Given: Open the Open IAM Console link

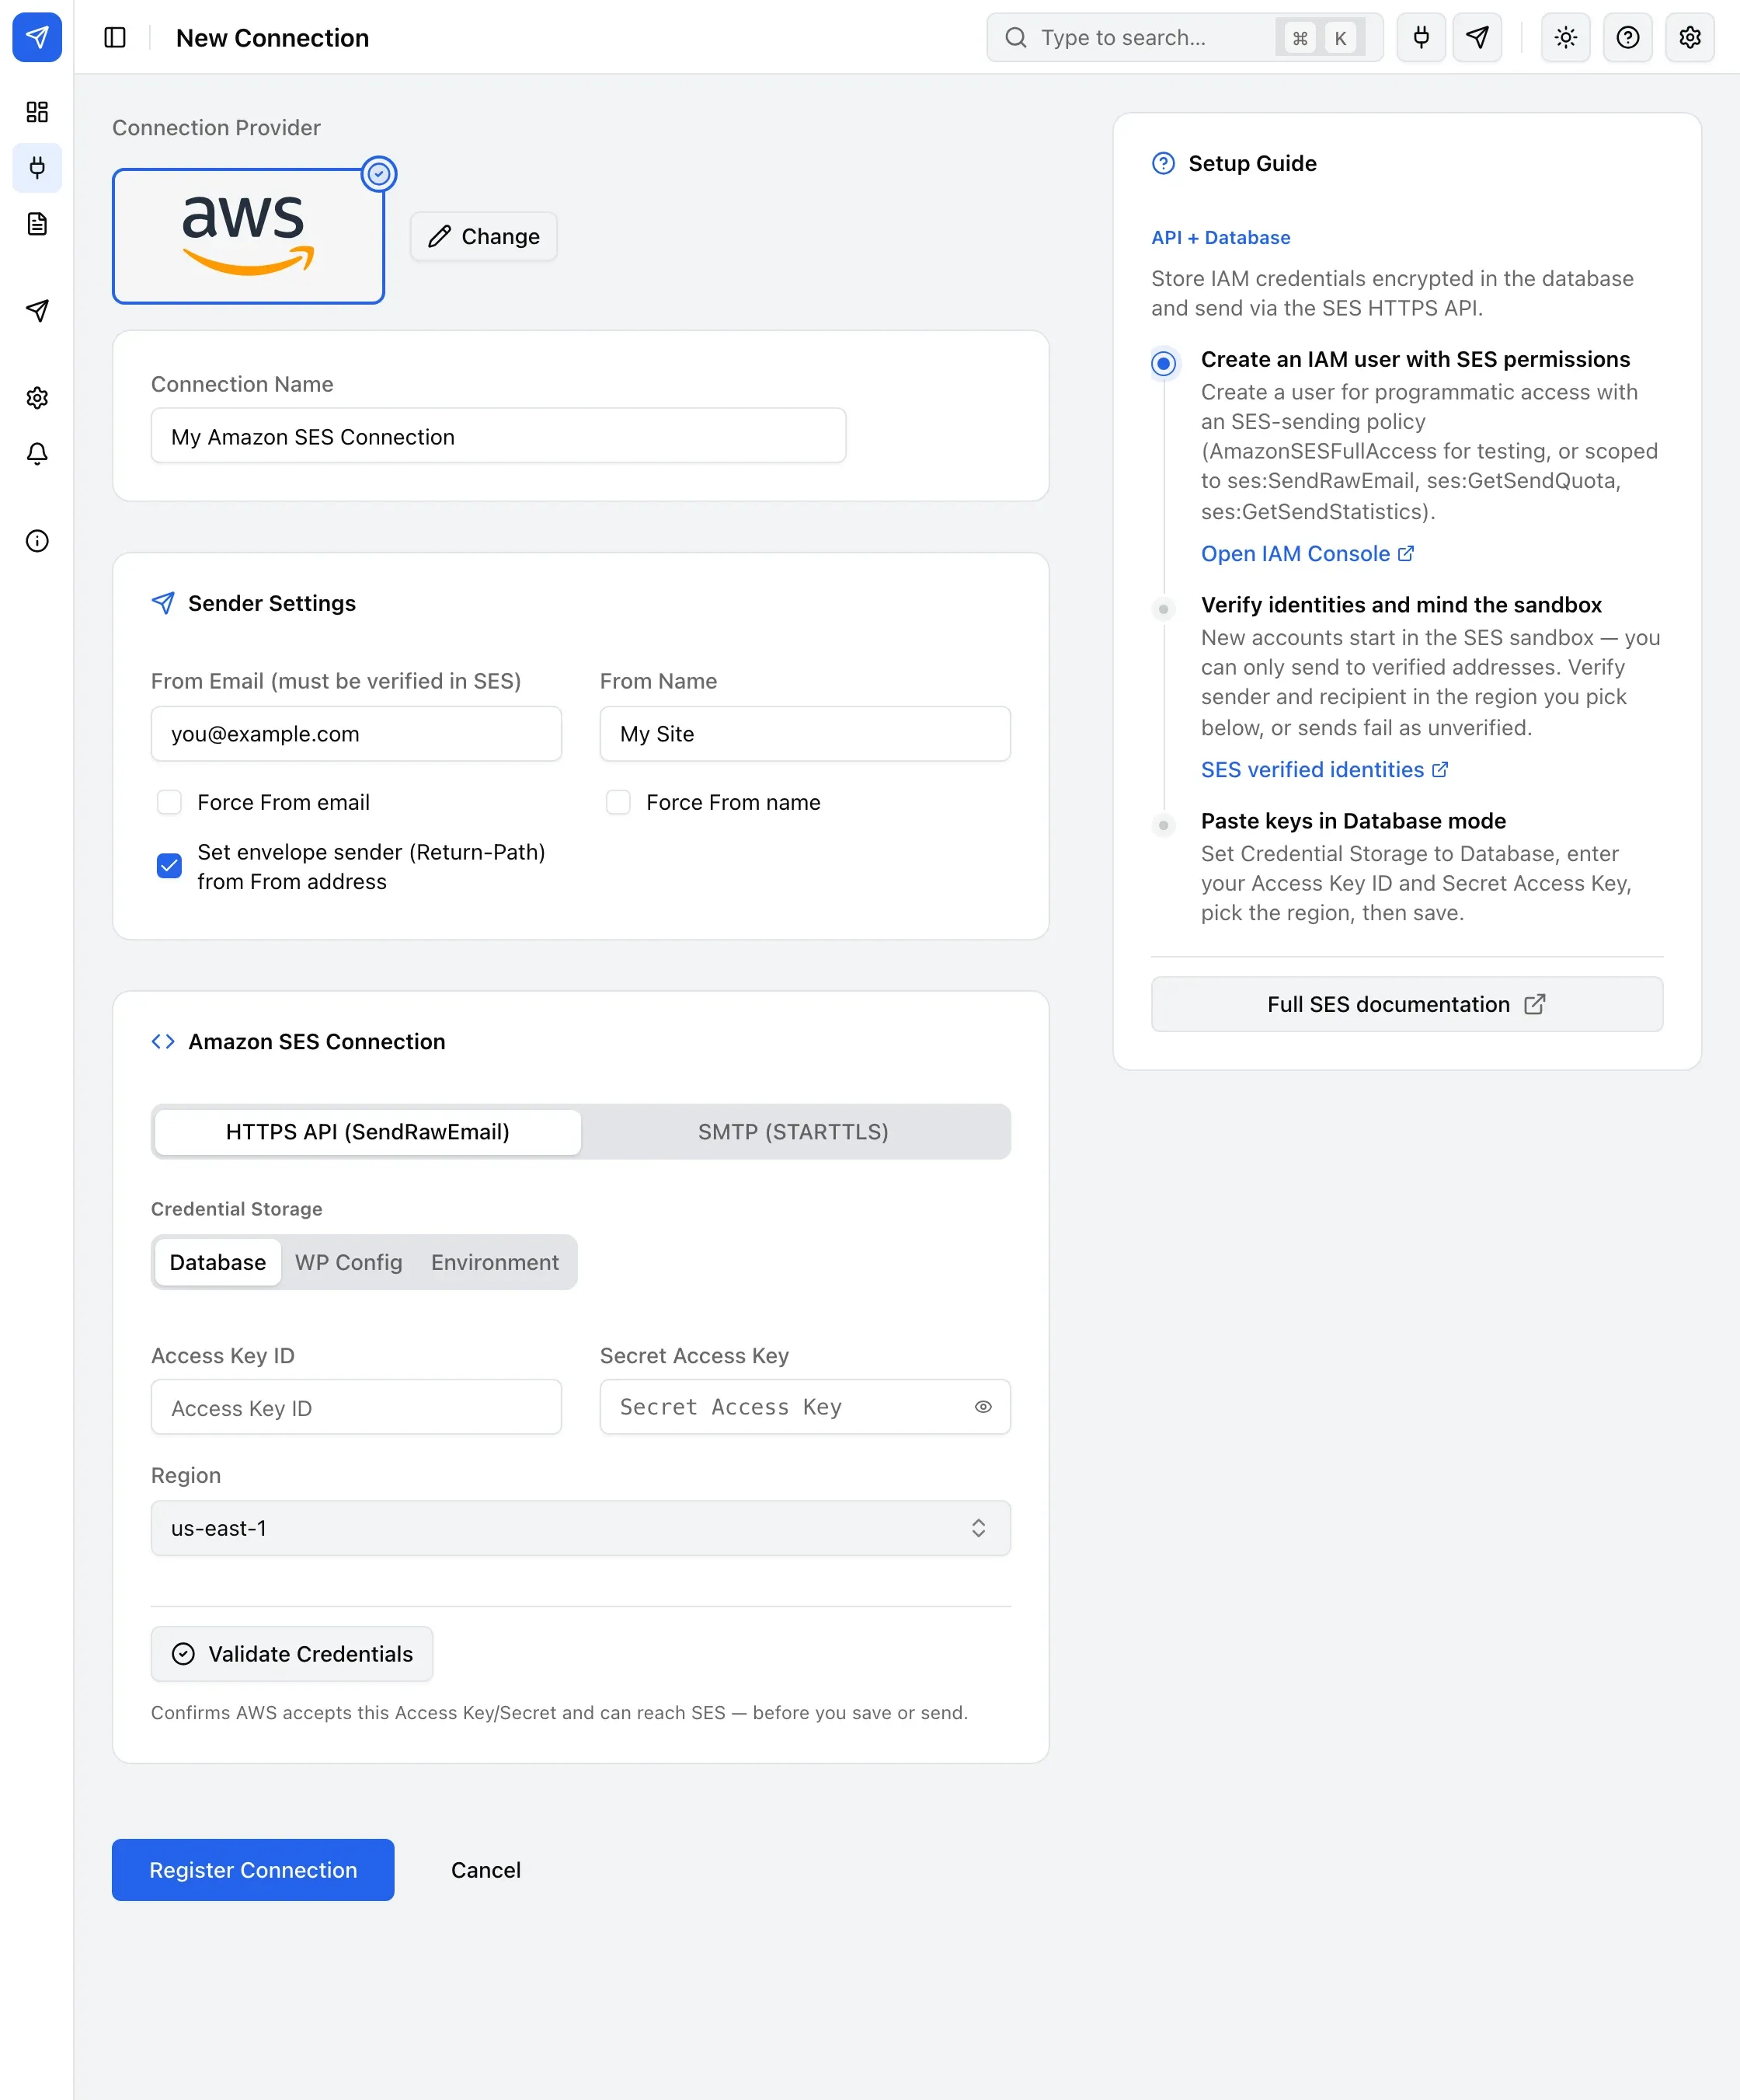Looking at the screenshot, I should [1307, 554].
